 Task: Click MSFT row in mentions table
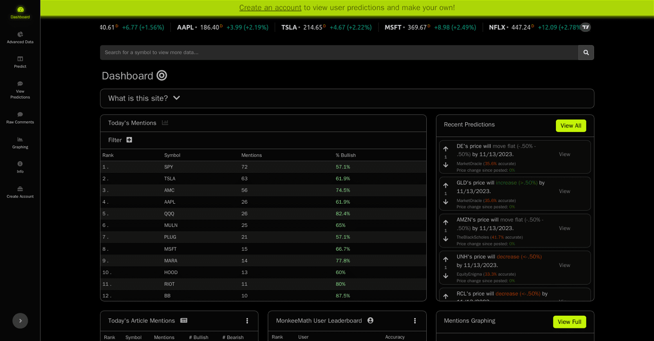tap(263, 249)
